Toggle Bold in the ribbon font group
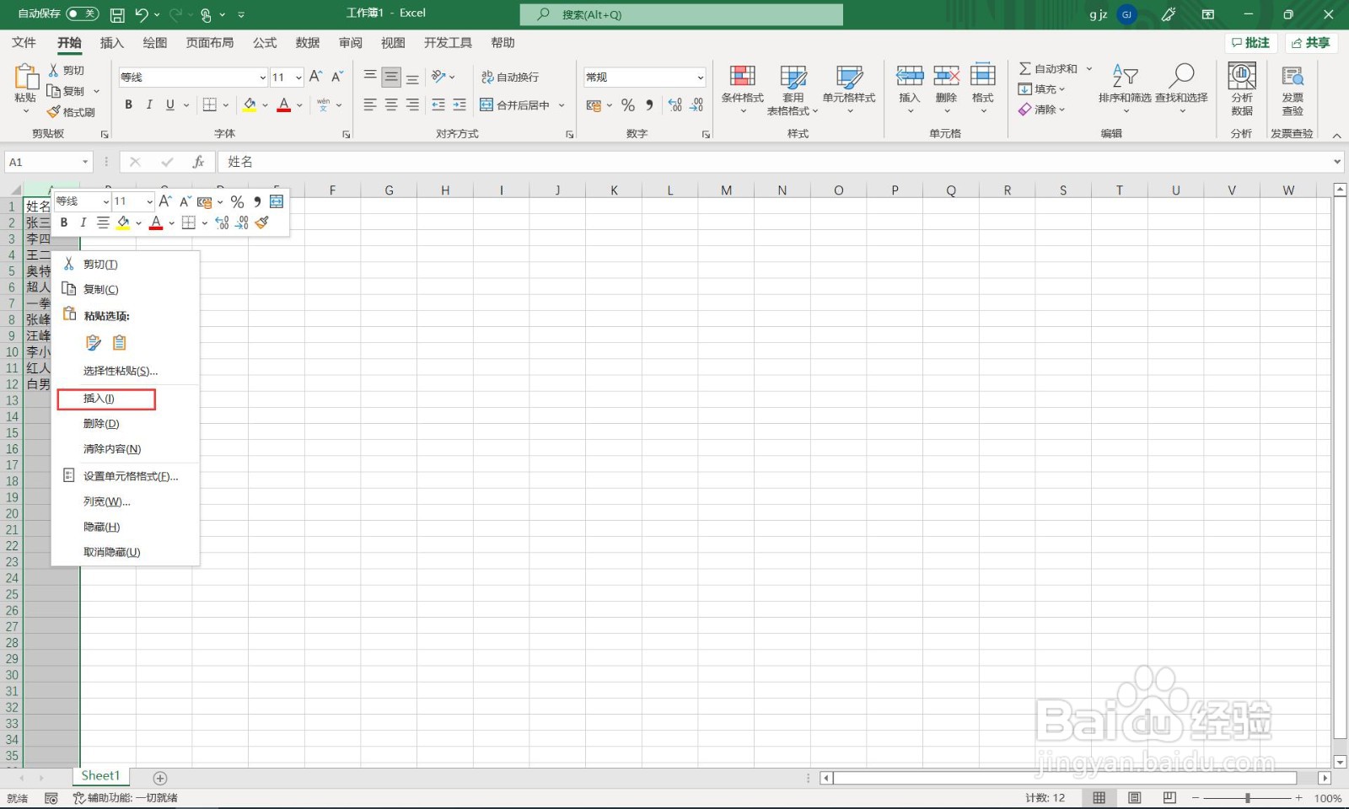 pyautogui.click(x=128, y=105)
